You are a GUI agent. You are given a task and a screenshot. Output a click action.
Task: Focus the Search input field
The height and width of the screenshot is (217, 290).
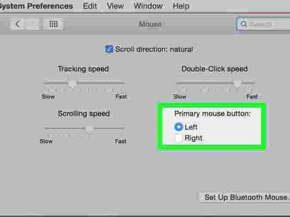pos(263,24)
